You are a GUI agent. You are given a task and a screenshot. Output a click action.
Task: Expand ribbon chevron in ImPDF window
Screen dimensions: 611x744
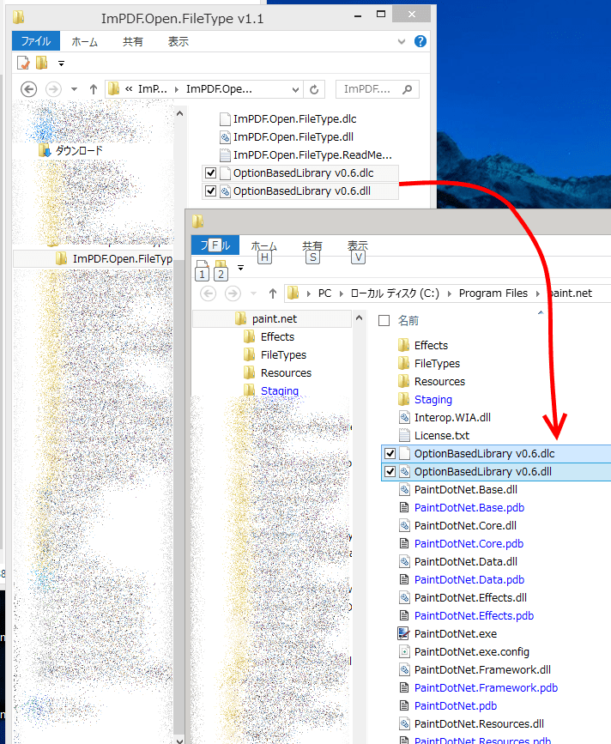402,42
